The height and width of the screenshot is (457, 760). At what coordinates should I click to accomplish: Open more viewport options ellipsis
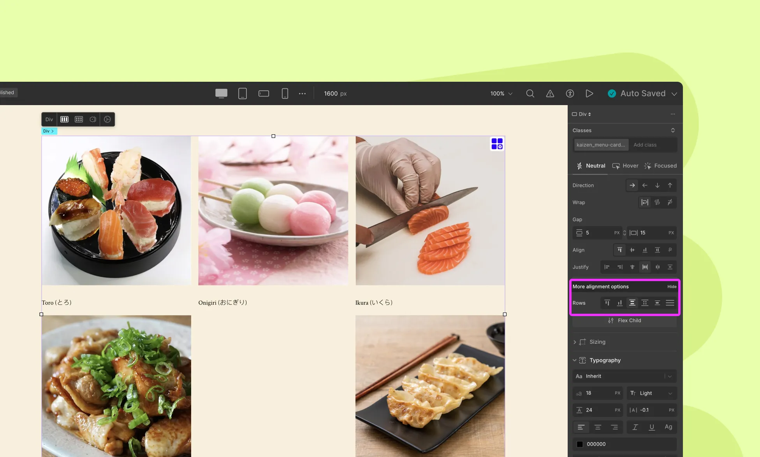coord(302,94)
